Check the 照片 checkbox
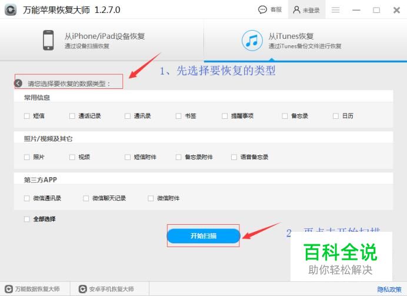 coord(26,157)
